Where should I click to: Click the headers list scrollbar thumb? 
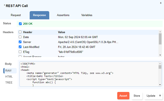click(160, 39)
